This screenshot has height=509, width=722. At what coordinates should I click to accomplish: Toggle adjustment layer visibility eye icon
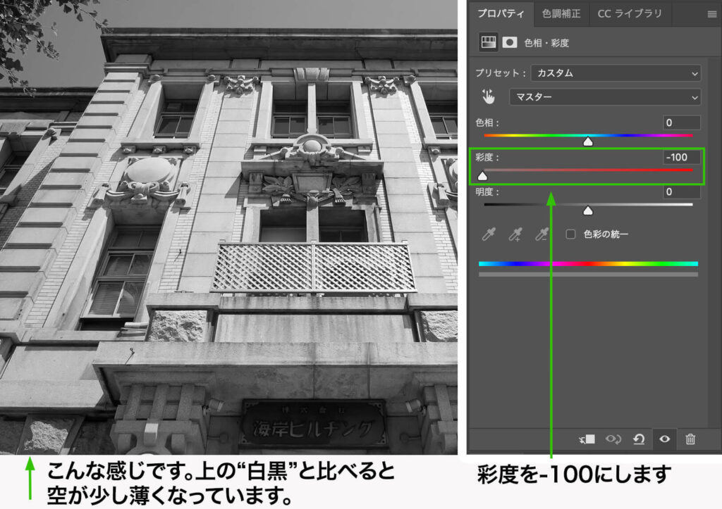(x=664, y=439)
